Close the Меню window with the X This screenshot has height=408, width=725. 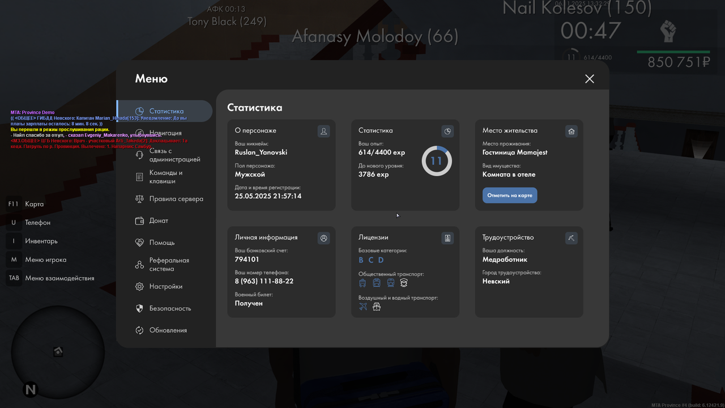[590, 79]
